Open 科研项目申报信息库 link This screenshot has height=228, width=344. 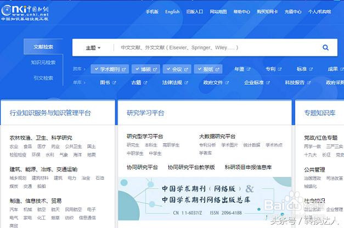248,168
